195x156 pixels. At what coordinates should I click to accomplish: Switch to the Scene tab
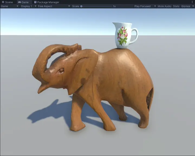[x=8, y=2]
